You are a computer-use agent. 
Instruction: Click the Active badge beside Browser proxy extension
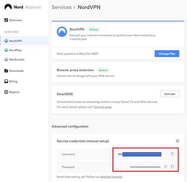tap(103, 70)
